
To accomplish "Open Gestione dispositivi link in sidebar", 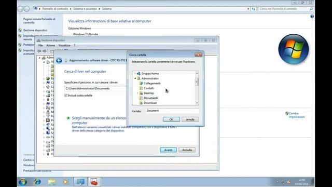I will pyautogui.click(x=35, y=30).
